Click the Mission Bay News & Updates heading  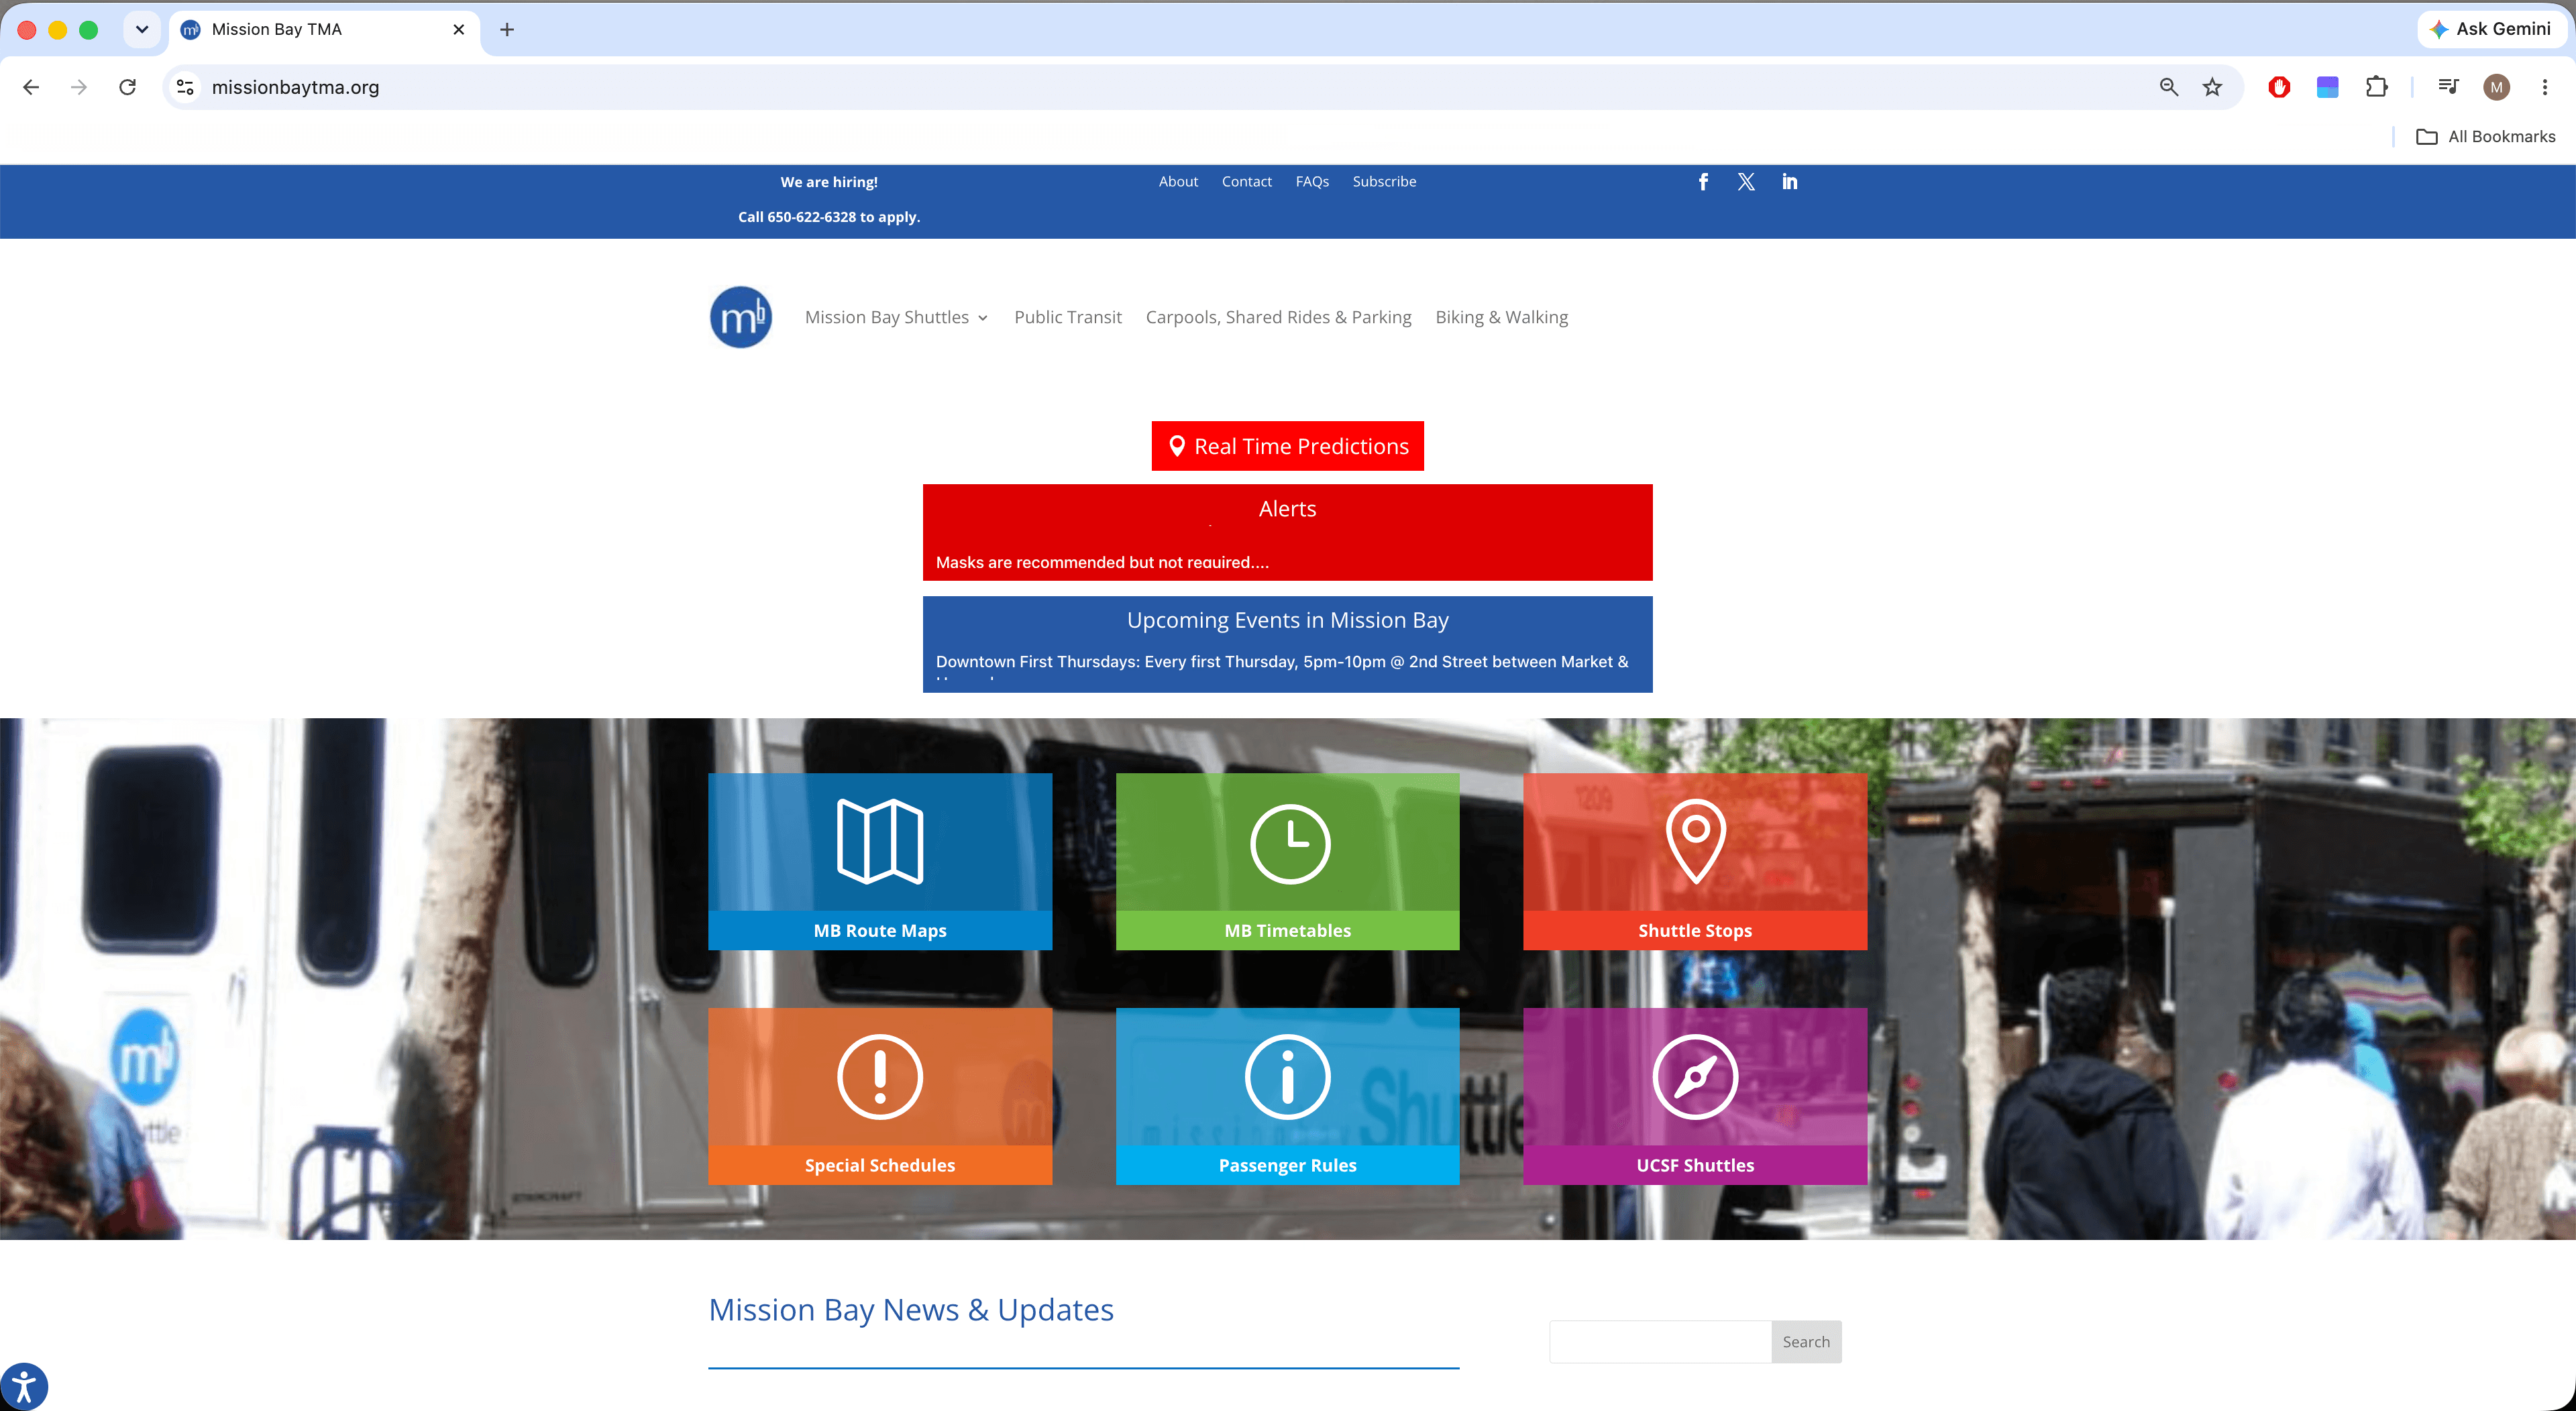tap(911, 1310)
